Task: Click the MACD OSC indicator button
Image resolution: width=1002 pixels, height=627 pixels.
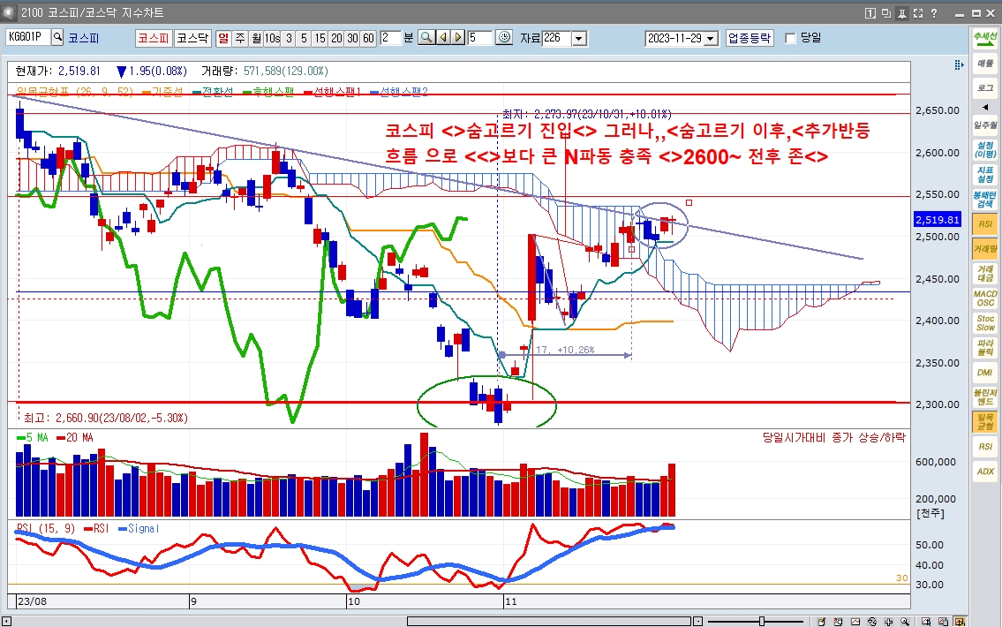Action: point(985,298)
